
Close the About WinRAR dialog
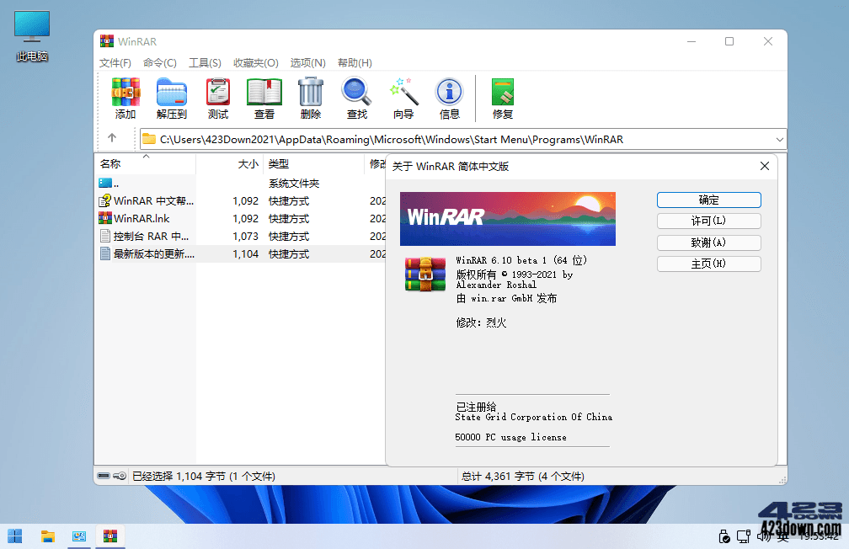pyautogui.click(x=764, y=166)
